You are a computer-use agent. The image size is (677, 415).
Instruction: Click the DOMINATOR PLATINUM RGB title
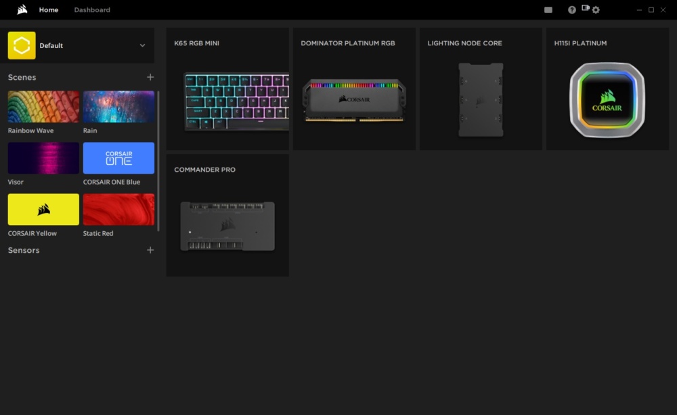tap(348, 43)
